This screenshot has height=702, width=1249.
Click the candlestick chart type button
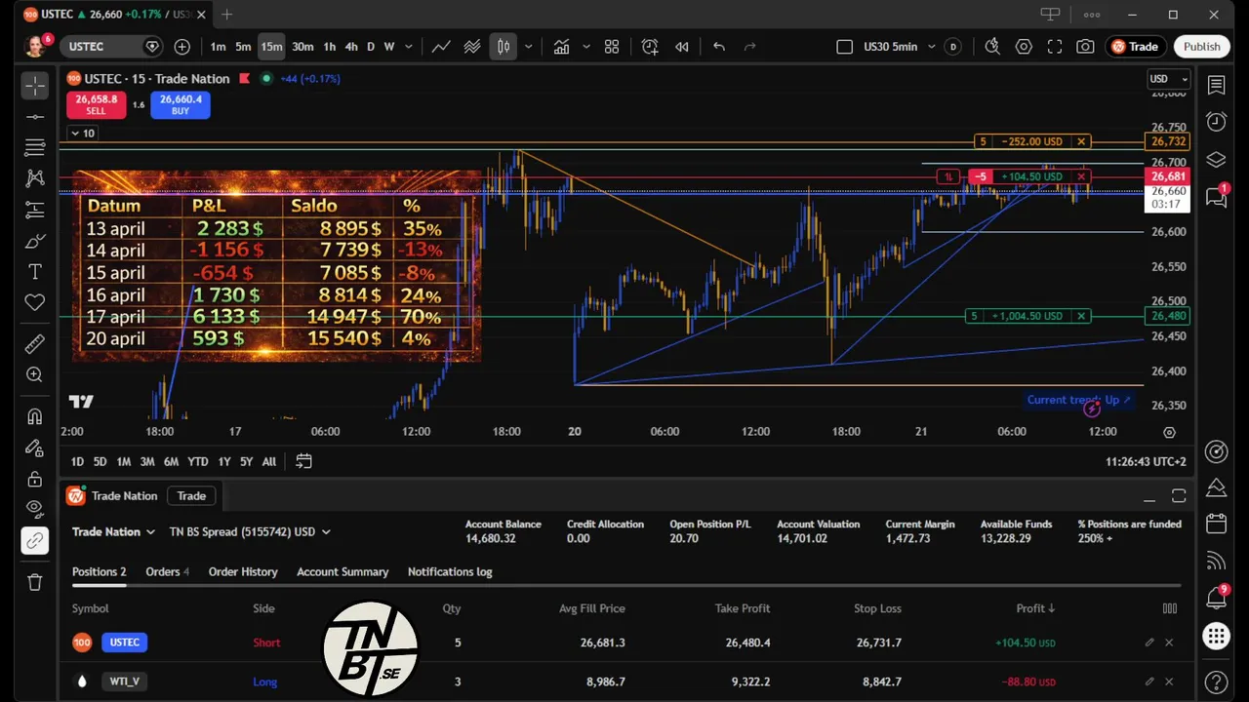tap(503, 47)
